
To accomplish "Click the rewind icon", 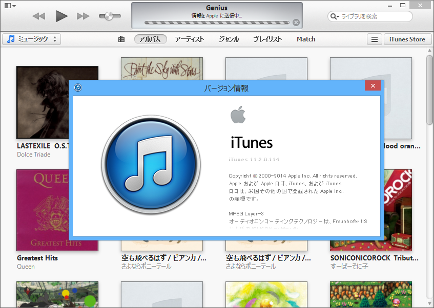I will click(x=39, y=16).
